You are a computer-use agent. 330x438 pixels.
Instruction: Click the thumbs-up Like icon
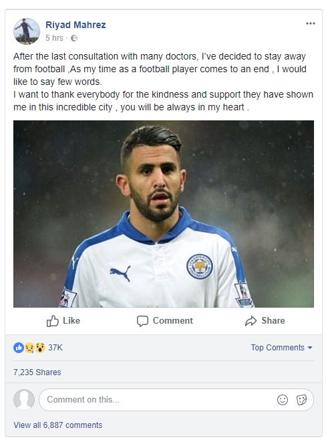pos(53,321)
